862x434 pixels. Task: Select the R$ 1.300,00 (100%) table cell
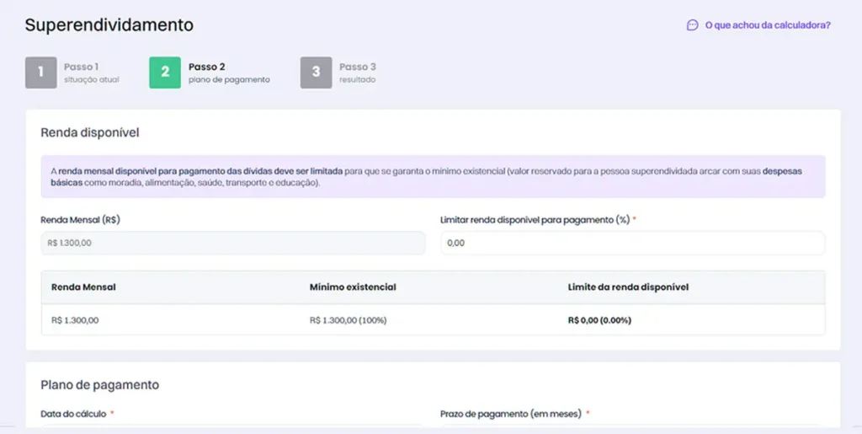[348, 320]
